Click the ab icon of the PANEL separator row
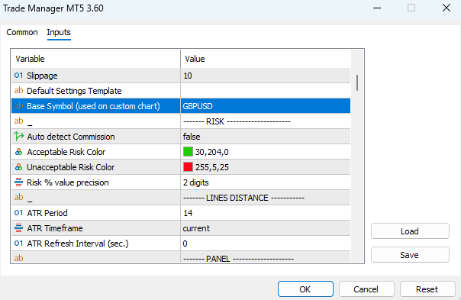The width and height of the screenshot is (461, 300). click(18, 258)
